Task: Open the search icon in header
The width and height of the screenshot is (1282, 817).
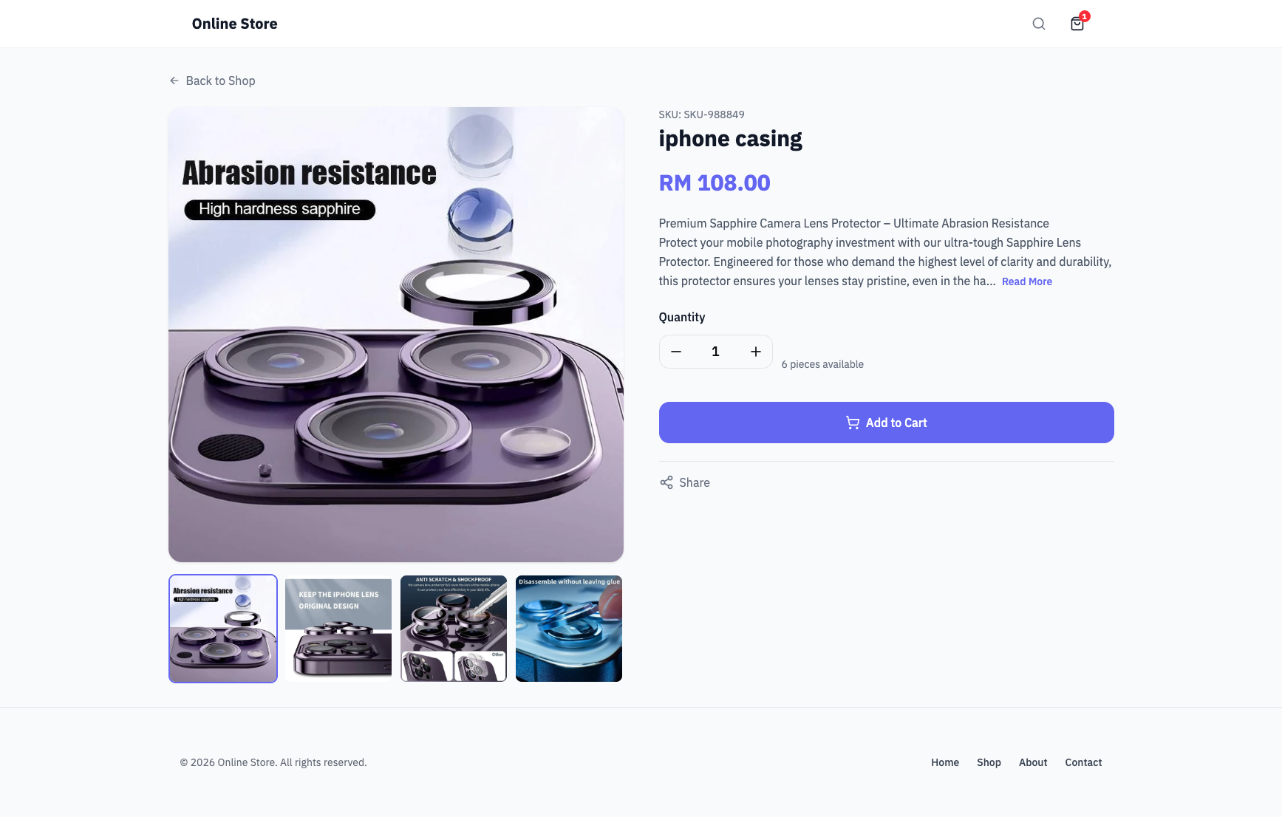Action: tap(1038, 24)
